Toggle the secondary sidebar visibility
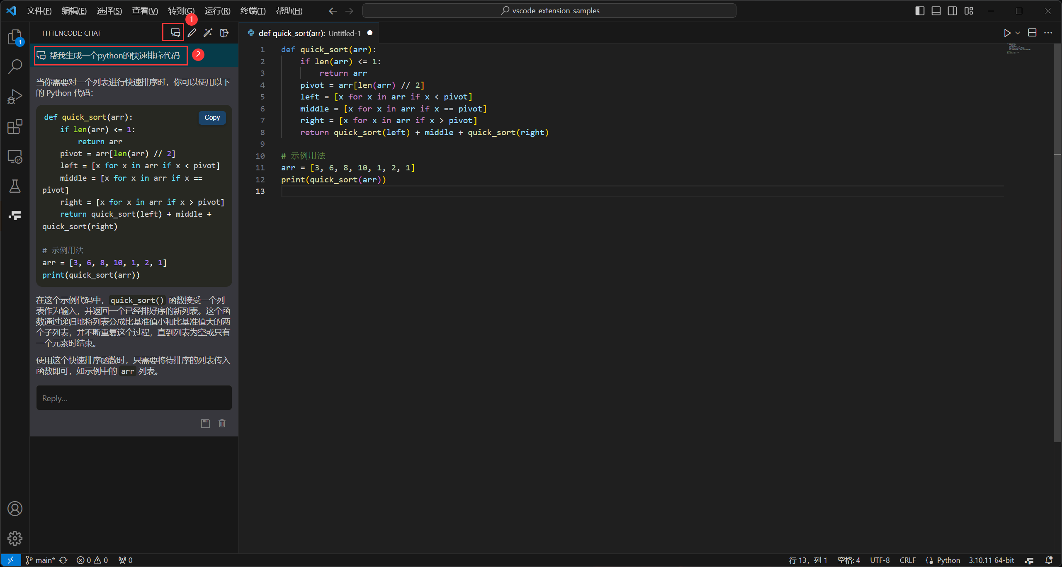Image resolution: width=1062 pixels, height=567 pixels. [953, 11]
